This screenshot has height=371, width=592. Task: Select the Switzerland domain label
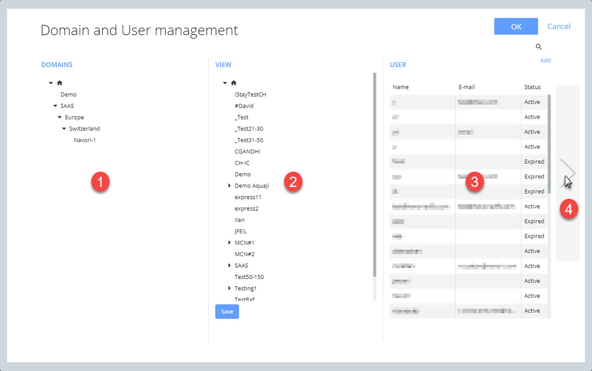[84, 129]
